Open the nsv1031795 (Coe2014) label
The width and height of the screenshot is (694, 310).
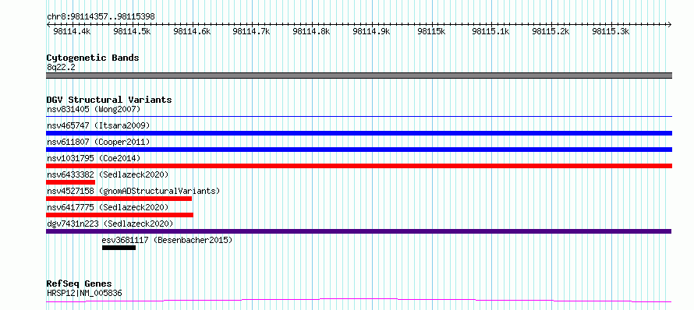coord(94,158)
